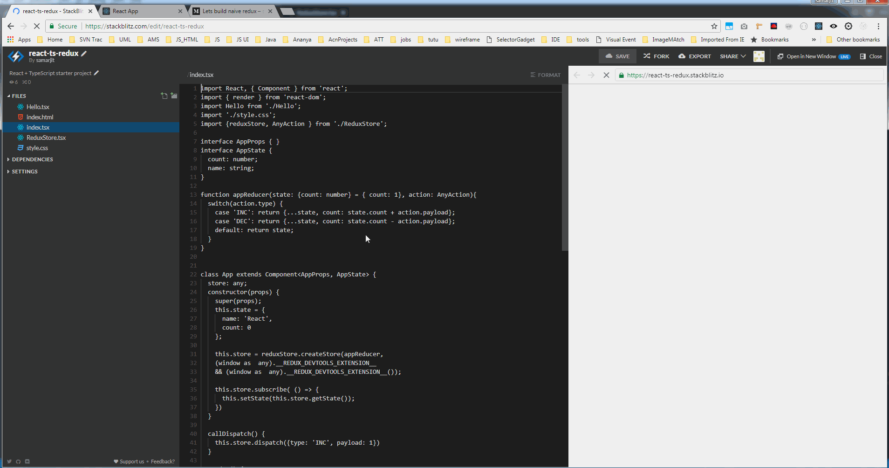Open Twitter icon in sidebar footer
Image resolution: width=889 pixels, height=468 pixels.
[9, 461]
